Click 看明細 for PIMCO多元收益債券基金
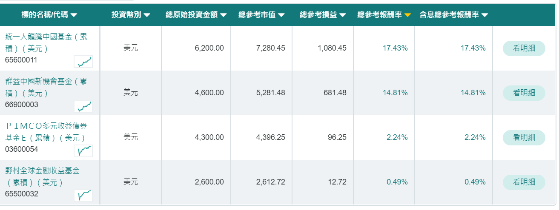The width and height of the screenshot is (559, 210). [x=524, y=138]
